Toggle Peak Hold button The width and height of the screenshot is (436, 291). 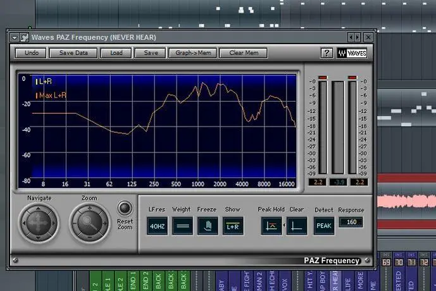tap(271, 226)
